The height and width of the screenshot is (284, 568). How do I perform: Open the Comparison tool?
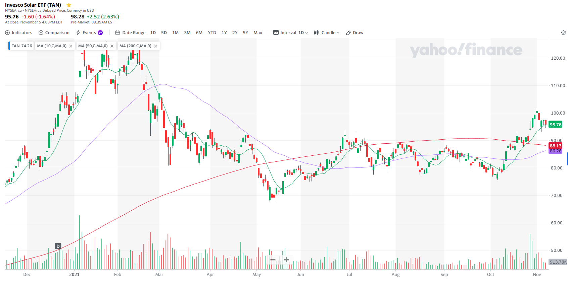pos(54,32)
